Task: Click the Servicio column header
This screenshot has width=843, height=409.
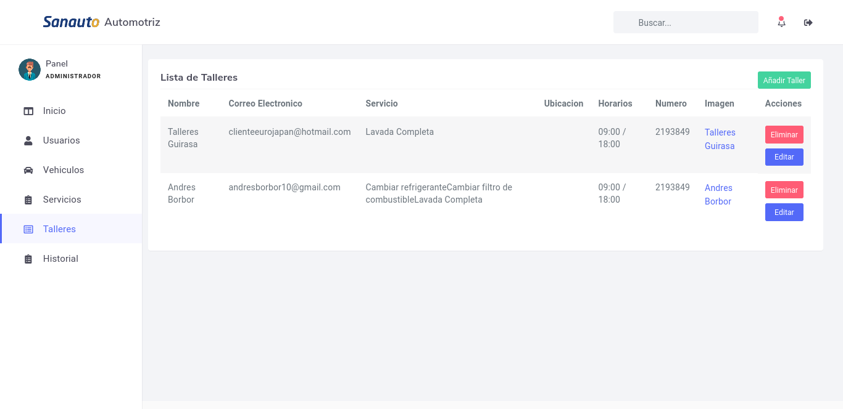Action: pos(381,103)
